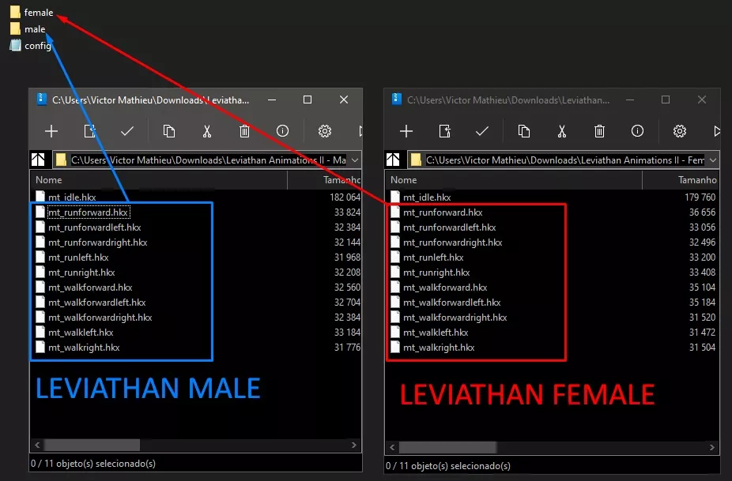Click the size 182 064 cell in left window
The height and width of the screenshot is (481, 732).
(x=345, y=197)
